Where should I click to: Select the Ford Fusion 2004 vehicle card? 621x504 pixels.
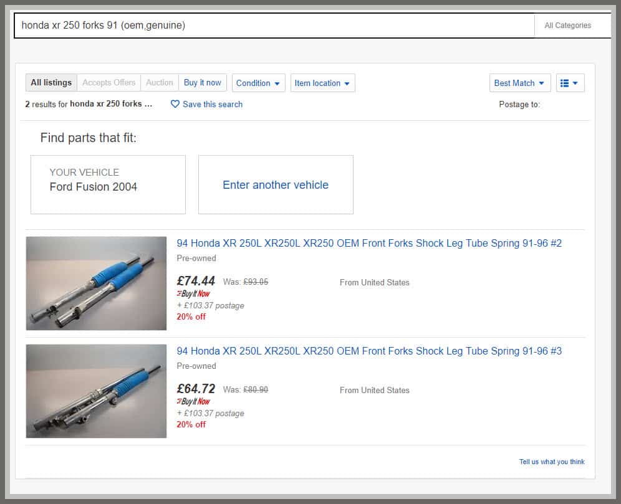click(108, 185)
